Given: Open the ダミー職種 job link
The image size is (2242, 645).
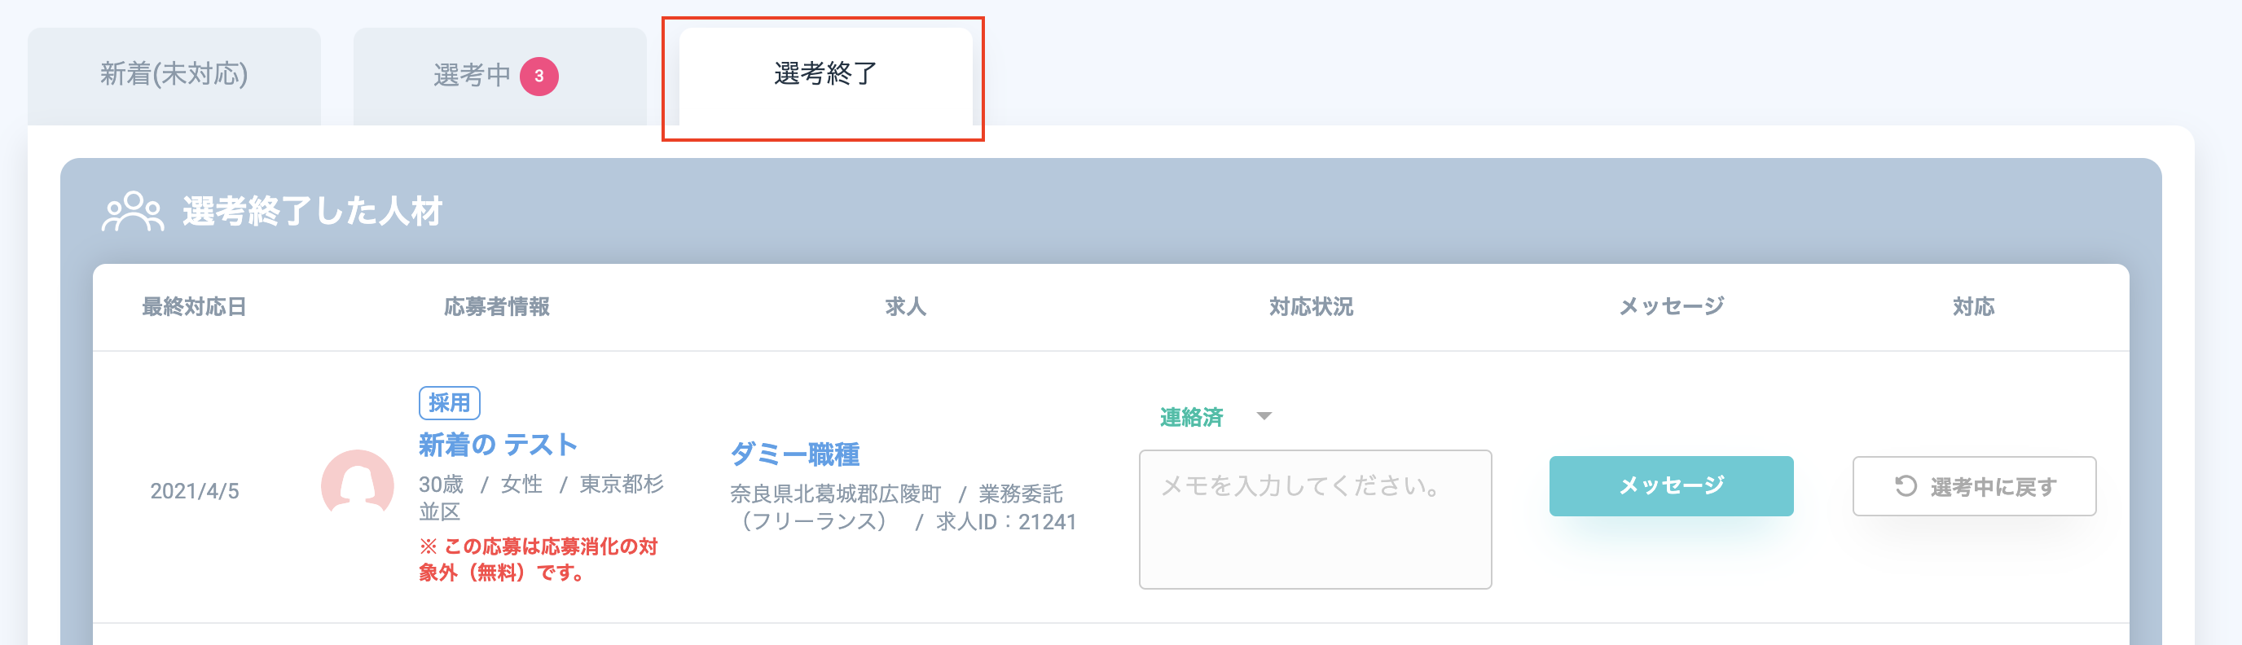Looking at the screenshot, I should 794,454.
